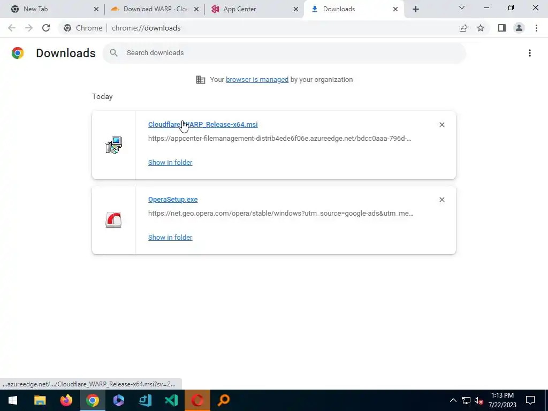Viewport: 548px width, 411px height.
Task: Show Cloudflare WARP installer in folder
Action: click(x=170, y=163)
